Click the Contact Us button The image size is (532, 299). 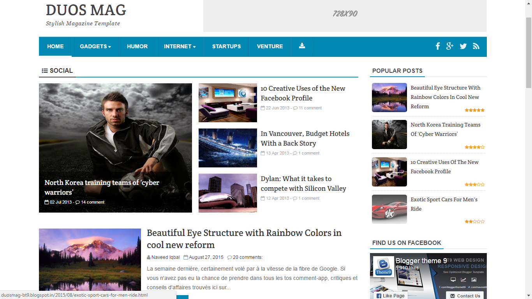pyautogui.click(x=465, y=296)
